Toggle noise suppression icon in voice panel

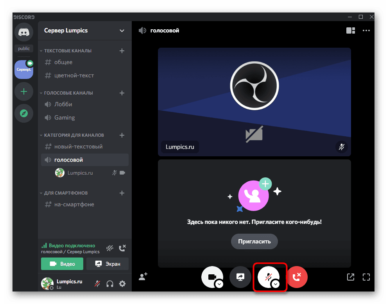point(110,248)
